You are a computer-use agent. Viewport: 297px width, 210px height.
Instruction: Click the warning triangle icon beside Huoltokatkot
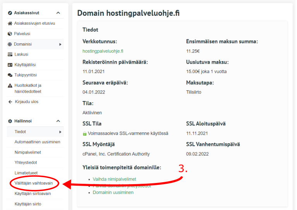[10, 86]
